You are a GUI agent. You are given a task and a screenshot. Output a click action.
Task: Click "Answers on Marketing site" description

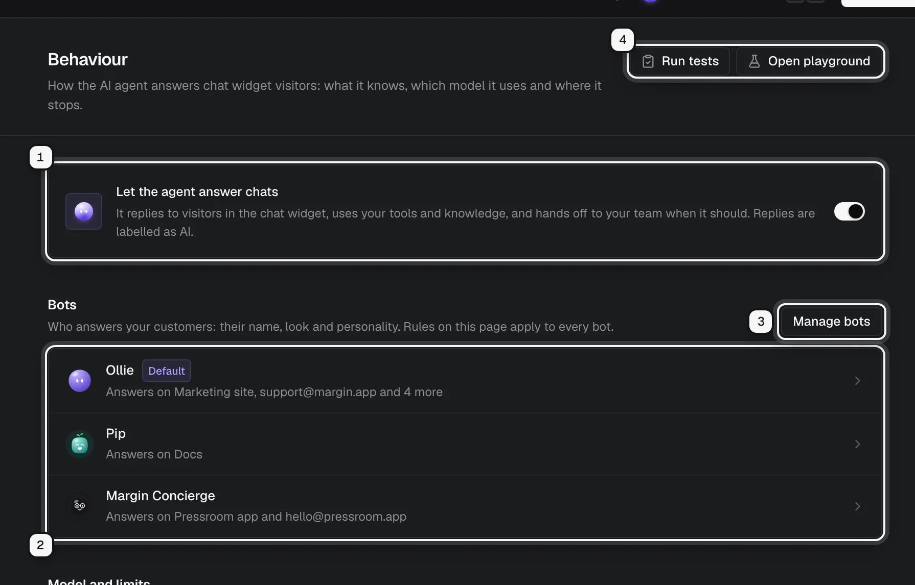(x=274, y=392)
